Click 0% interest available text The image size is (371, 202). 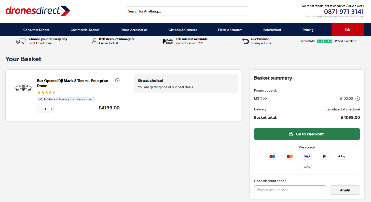[x=192, y=39]
